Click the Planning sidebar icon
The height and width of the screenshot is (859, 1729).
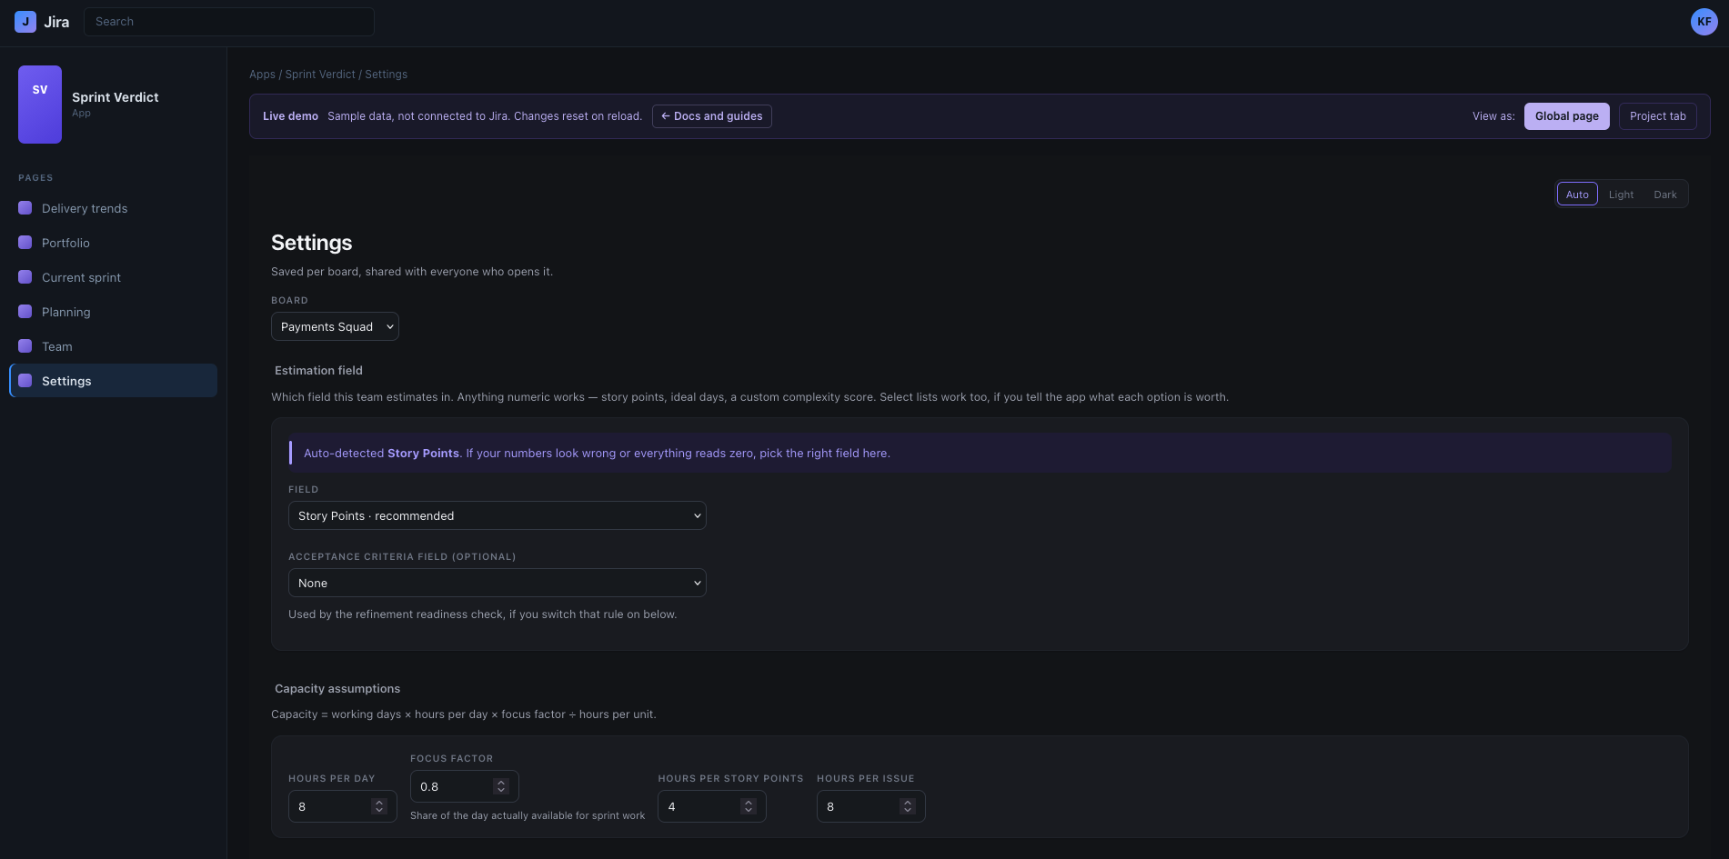click(25, 312)
